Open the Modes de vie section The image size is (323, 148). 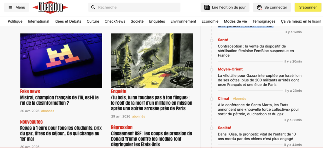(x=235, y=21)
